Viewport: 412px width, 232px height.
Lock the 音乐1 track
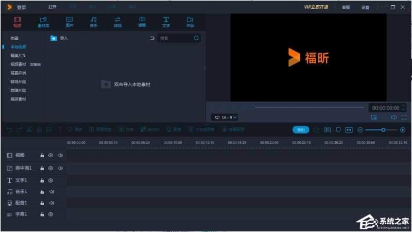pos(42,192)
